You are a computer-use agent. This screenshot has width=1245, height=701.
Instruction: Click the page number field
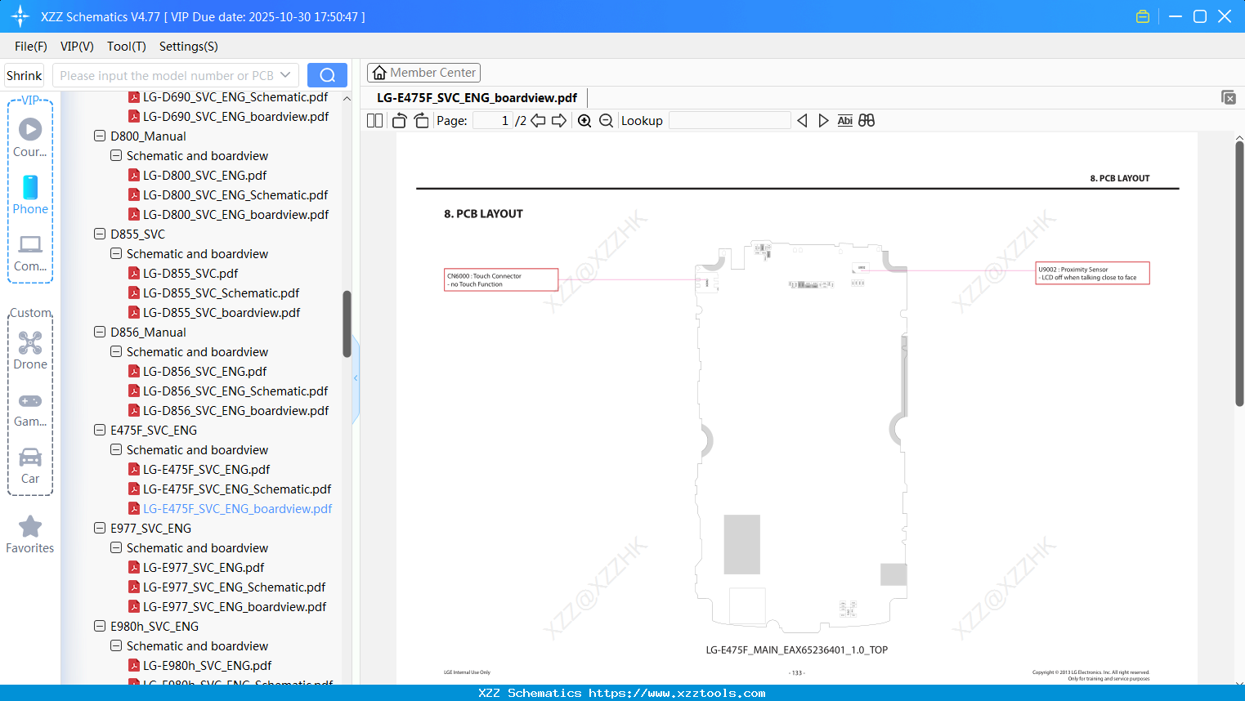[493, 121]
